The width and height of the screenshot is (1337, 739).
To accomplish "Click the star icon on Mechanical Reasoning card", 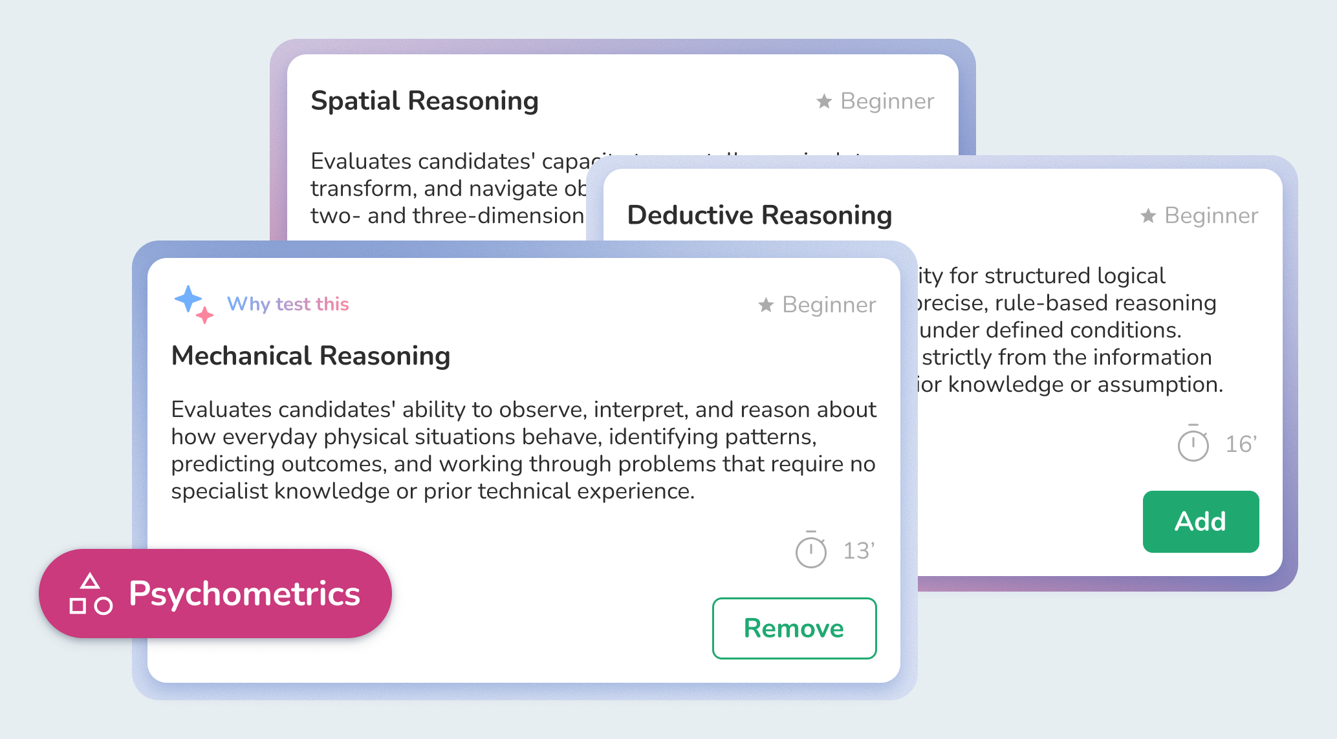I will pos(766,305).
